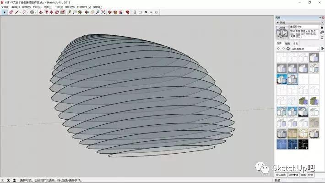Click the Zoom Extents icon
This screenshot has width=325, height=183.
coord(103,12)
